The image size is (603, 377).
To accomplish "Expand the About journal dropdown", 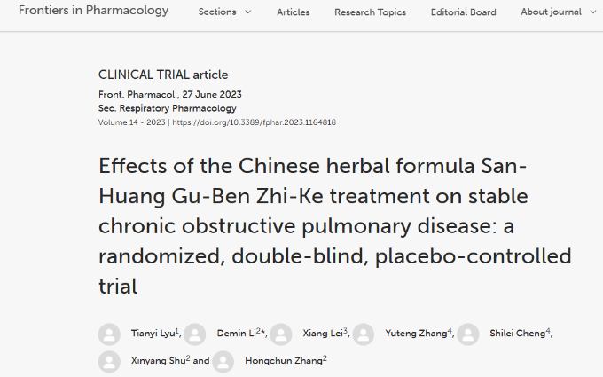I will (x=564, y=12).
